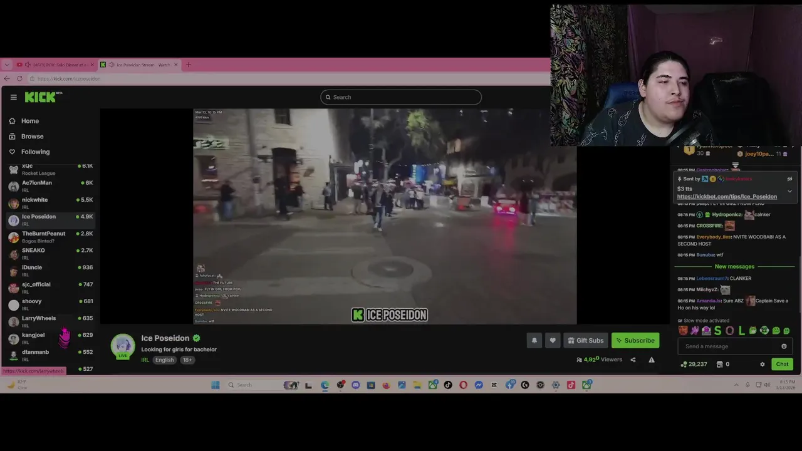
Task: Switch to the YouTube POV browser tab
Action: coord(55,65)
